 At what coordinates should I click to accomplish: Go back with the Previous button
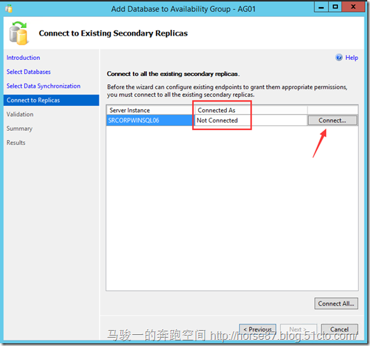click(257, 329)
